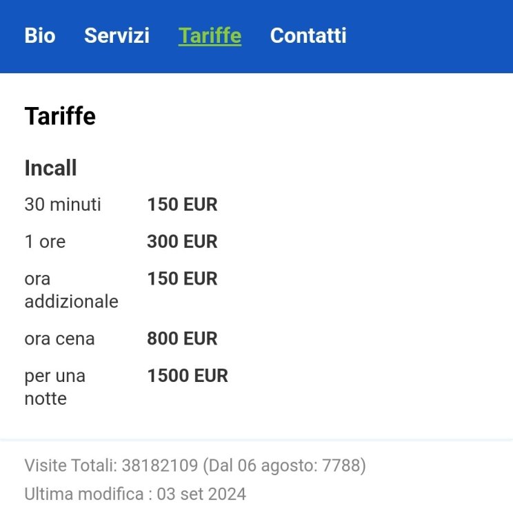The height and width of the screenshot is (518, 513).
Task: Select the ora addizionale label
Action: click(x=71, y=290)
